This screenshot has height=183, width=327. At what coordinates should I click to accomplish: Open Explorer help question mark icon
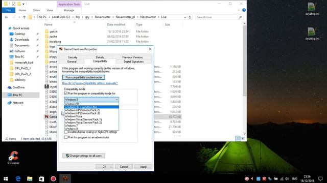244,10
